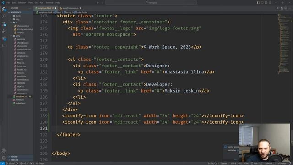Open Customize Layout icon in title bar

pos(270,3)
